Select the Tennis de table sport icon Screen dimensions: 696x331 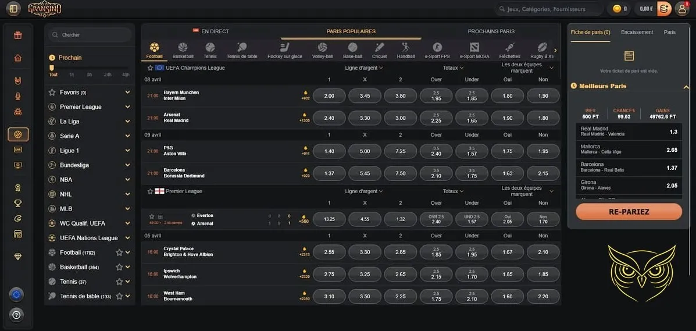pos(242,48)
